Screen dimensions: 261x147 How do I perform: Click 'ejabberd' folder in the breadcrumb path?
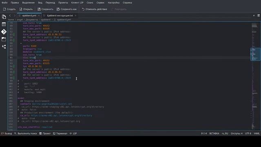(x=46, y=20)
